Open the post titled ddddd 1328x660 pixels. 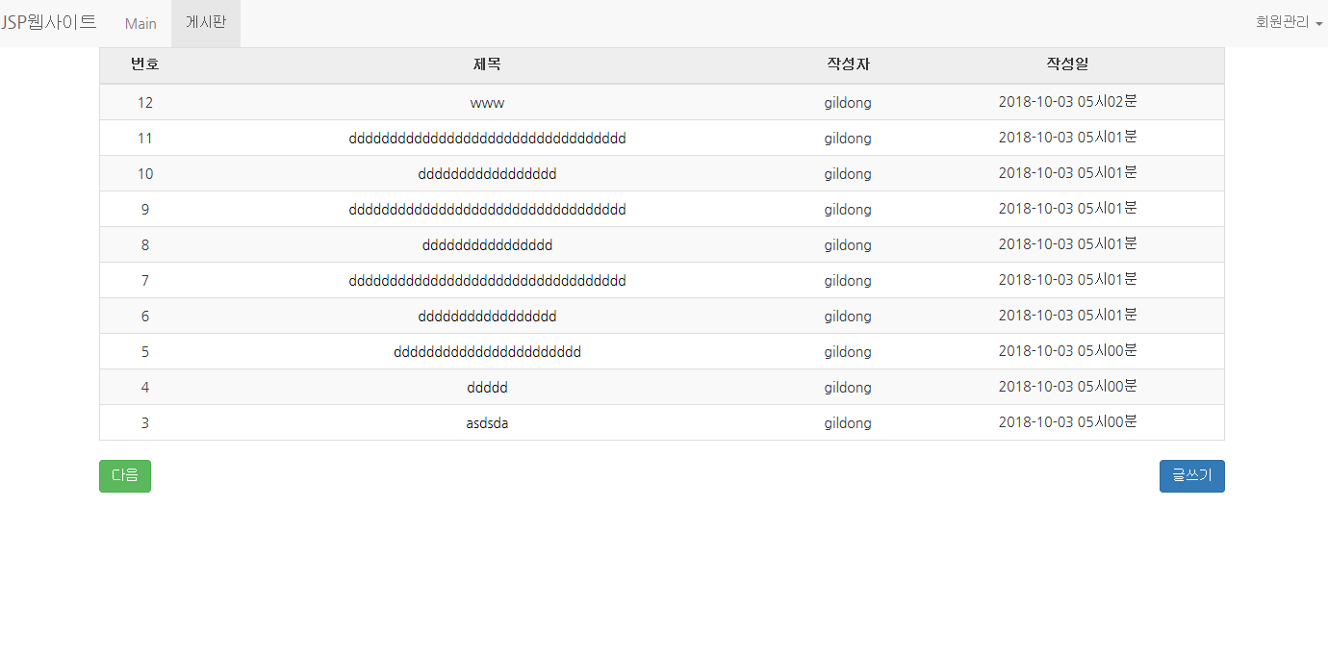click(487, 387)
